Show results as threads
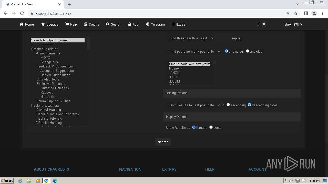The image size is (328, 184). (x=194, y=127)
